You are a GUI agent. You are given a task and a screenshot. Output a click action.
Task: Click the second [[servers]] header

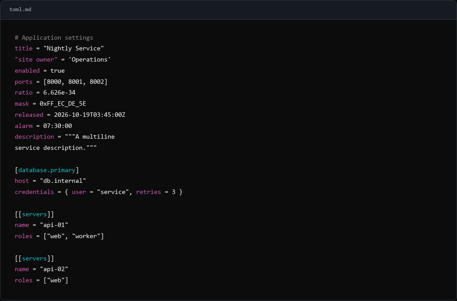(34, 259)
